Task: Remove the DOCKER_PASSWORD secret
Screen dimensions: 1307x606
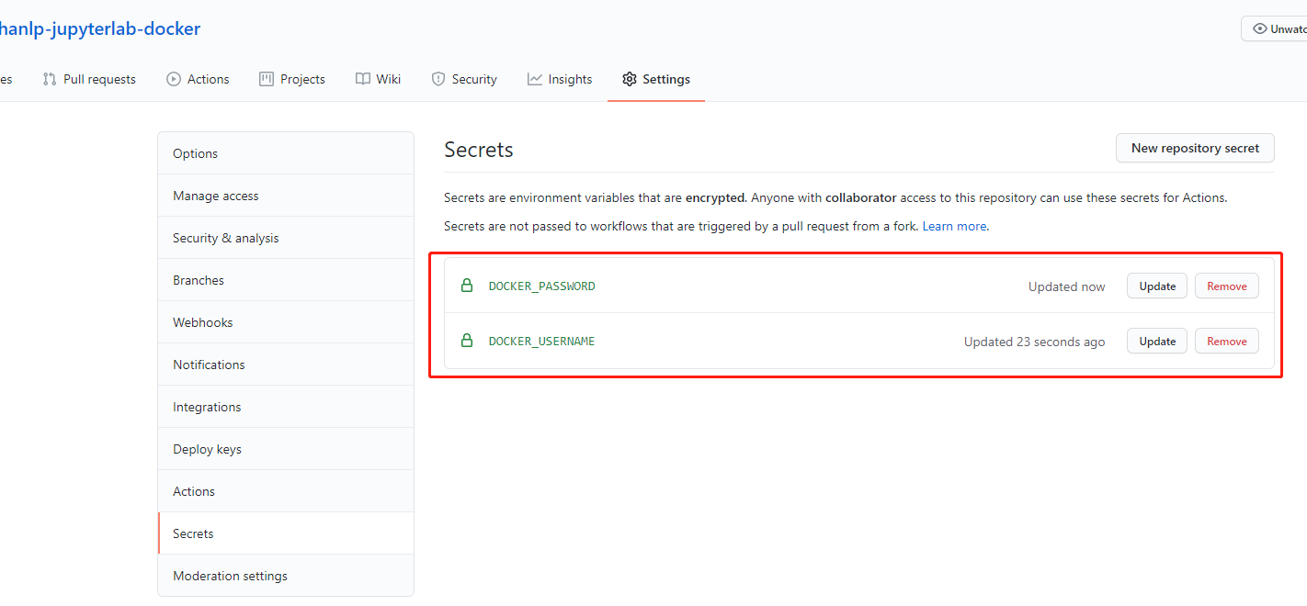Action: click(x=1227, y=286)
